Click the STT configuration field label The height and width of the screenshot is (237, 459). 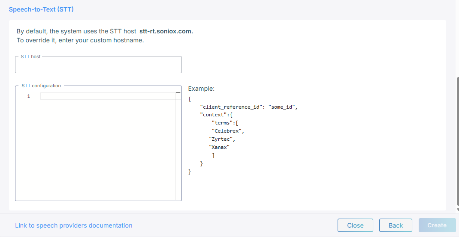(41, 86)
